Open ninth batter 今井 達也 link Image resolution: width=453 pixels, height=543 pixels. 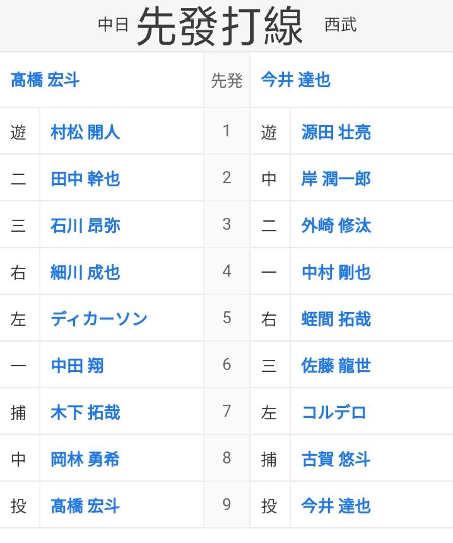[336, 506]
